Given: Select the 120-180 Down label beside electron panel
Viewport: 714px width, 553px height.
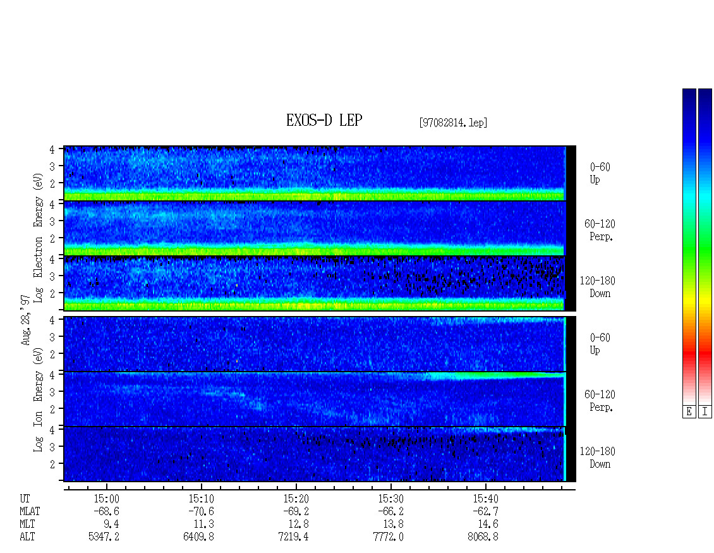Looking at the screenshot, I should point(598,287).
